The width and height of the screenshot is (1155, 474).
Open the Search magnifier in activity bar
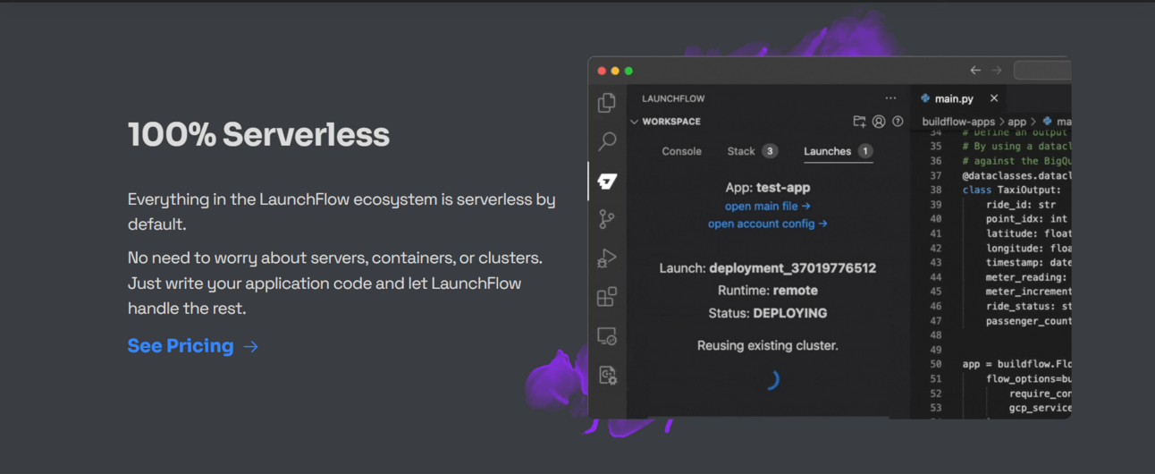tap(607, 141)
